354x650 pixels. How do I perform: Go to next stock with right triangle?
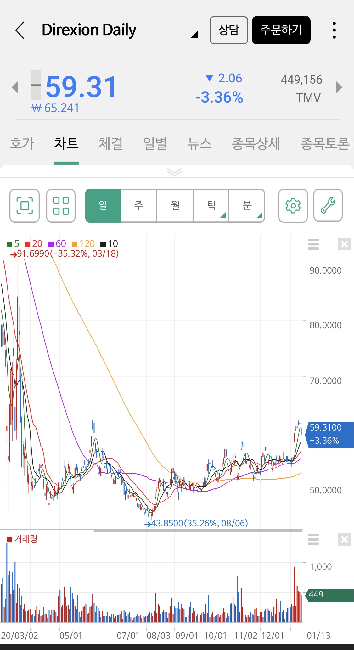(339, 87)
